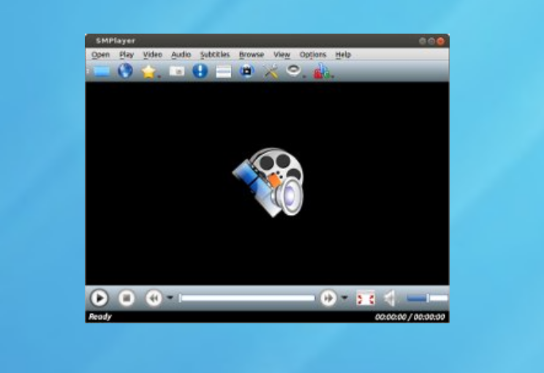Stop playback with the Stop button
This screenshot has height=373, width=544.
126,298
